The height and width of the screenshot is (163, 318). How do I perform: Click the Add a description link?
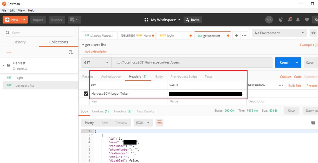(96, 51)
